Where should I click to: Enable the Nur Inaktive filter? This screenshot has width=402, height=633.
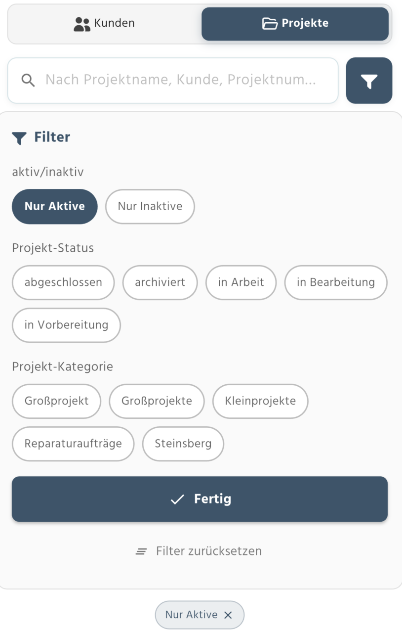tap(150, 207)
